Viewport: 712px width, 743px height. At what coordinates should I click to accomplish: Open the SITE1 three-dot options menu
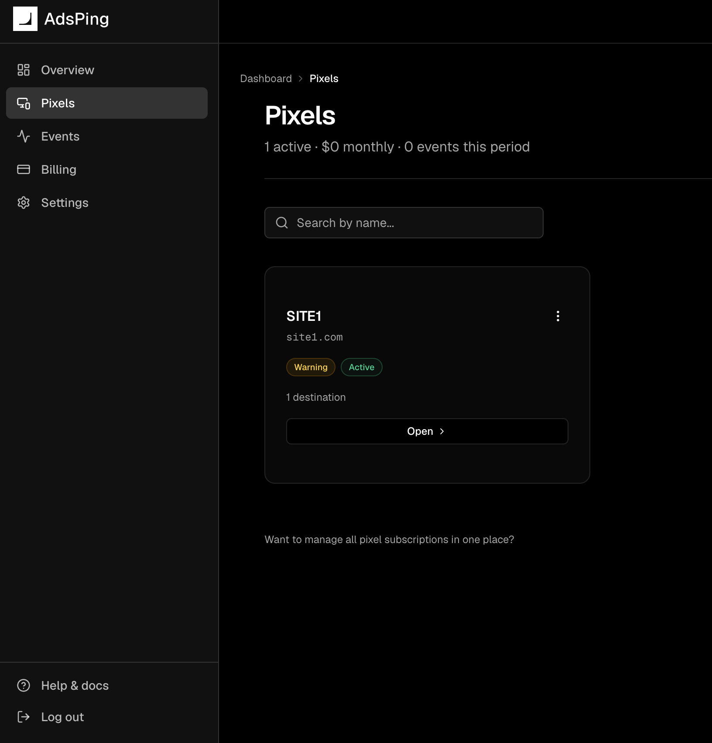tap(558, 316)
